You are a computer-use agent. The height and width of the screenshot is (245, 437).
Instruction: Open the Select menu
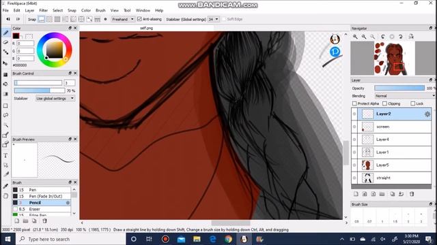click(57, 10)
